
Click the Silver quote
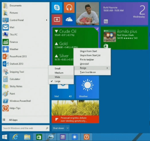[64, 57]
